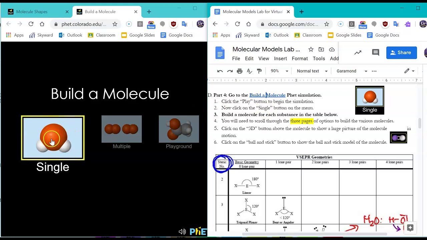Open the Edit menu in Docs

click(x=249, y=58)
